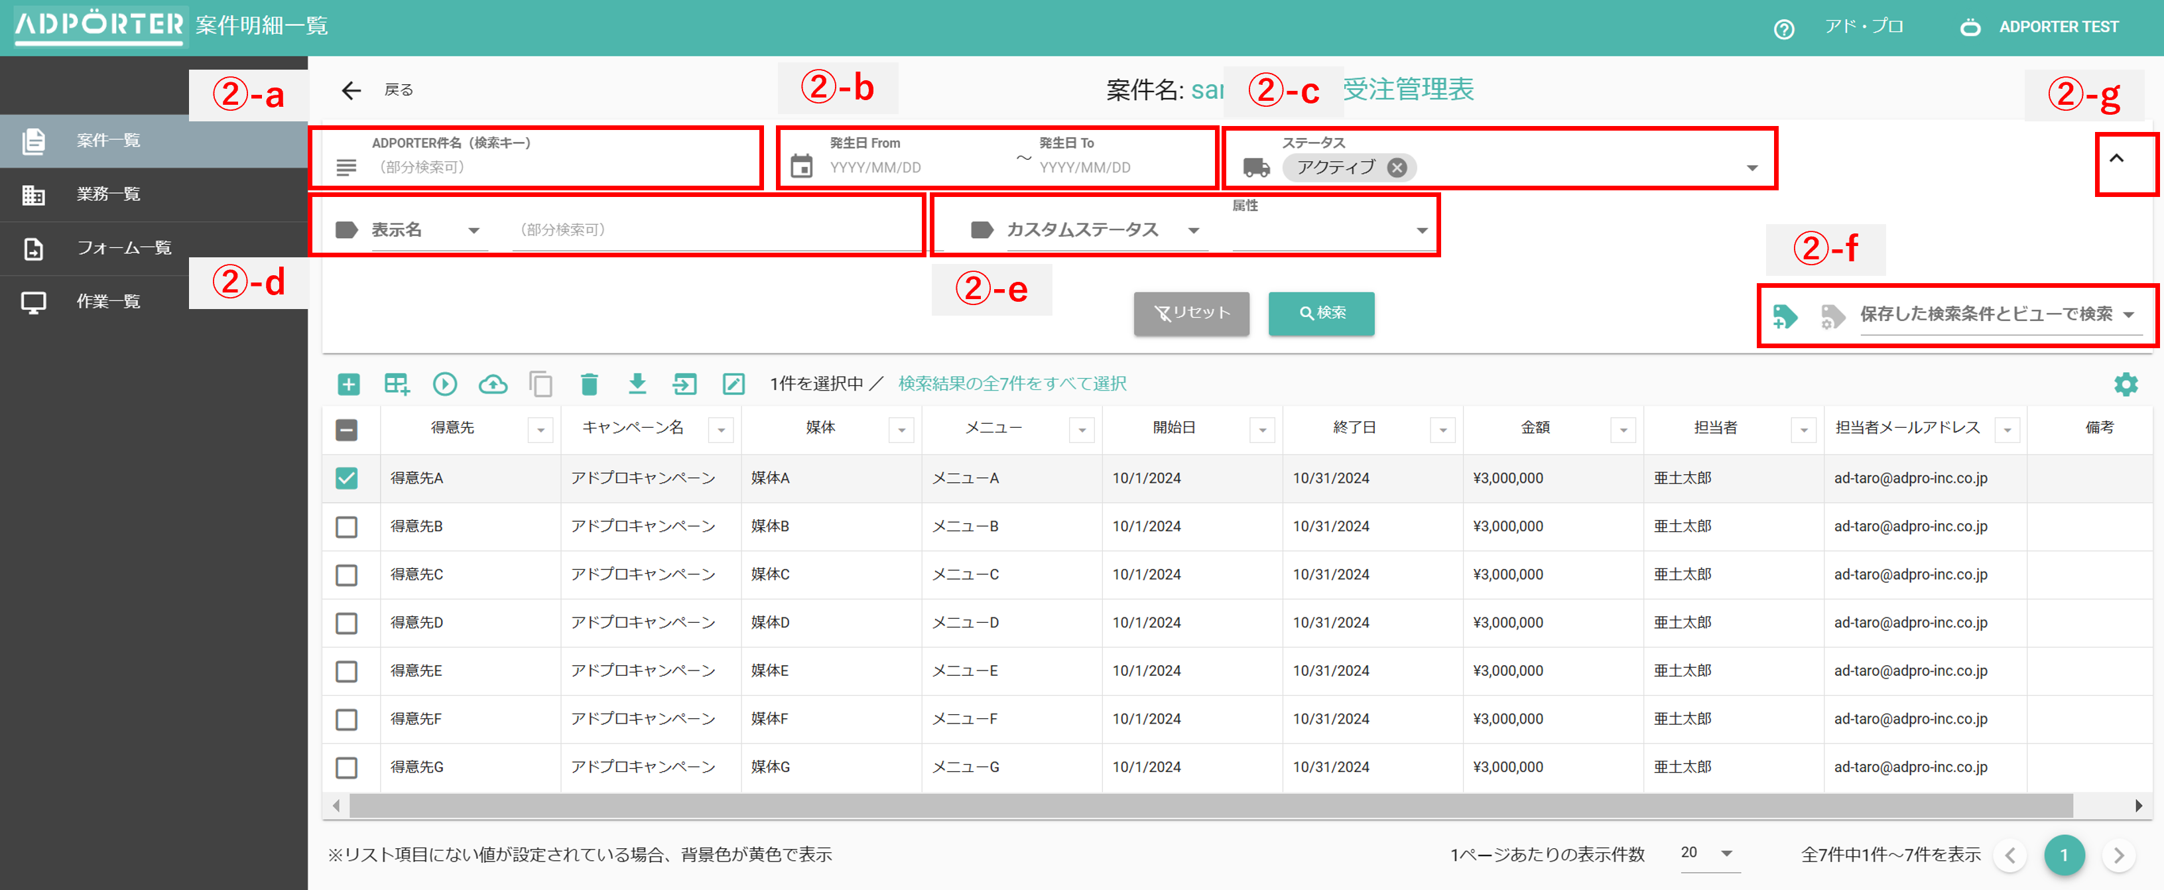
Task: Open the 得意先 column filter dropdown
Action: coord(540,430)
